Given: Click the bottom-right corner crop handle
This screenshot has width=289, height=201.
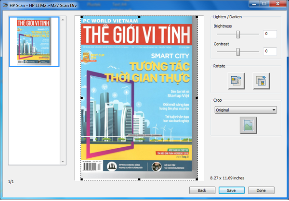Looking at the screenshot, I should tap(197, 179).
